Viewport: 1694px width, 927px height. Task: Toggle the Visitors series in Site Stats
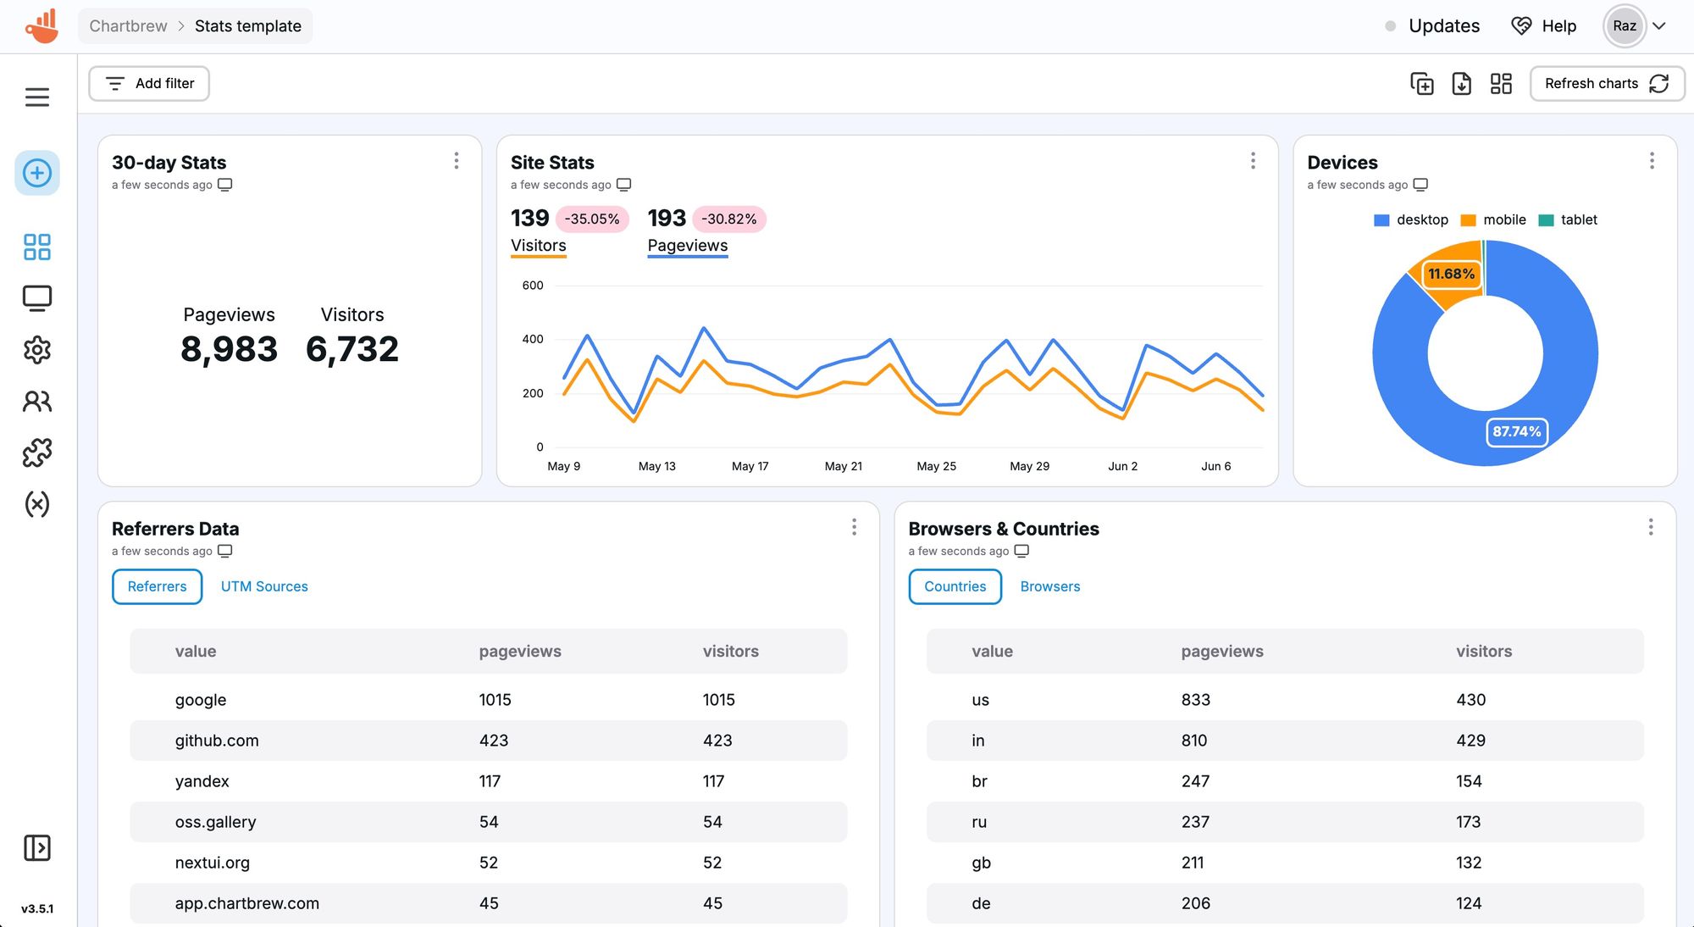click(538, 245)
